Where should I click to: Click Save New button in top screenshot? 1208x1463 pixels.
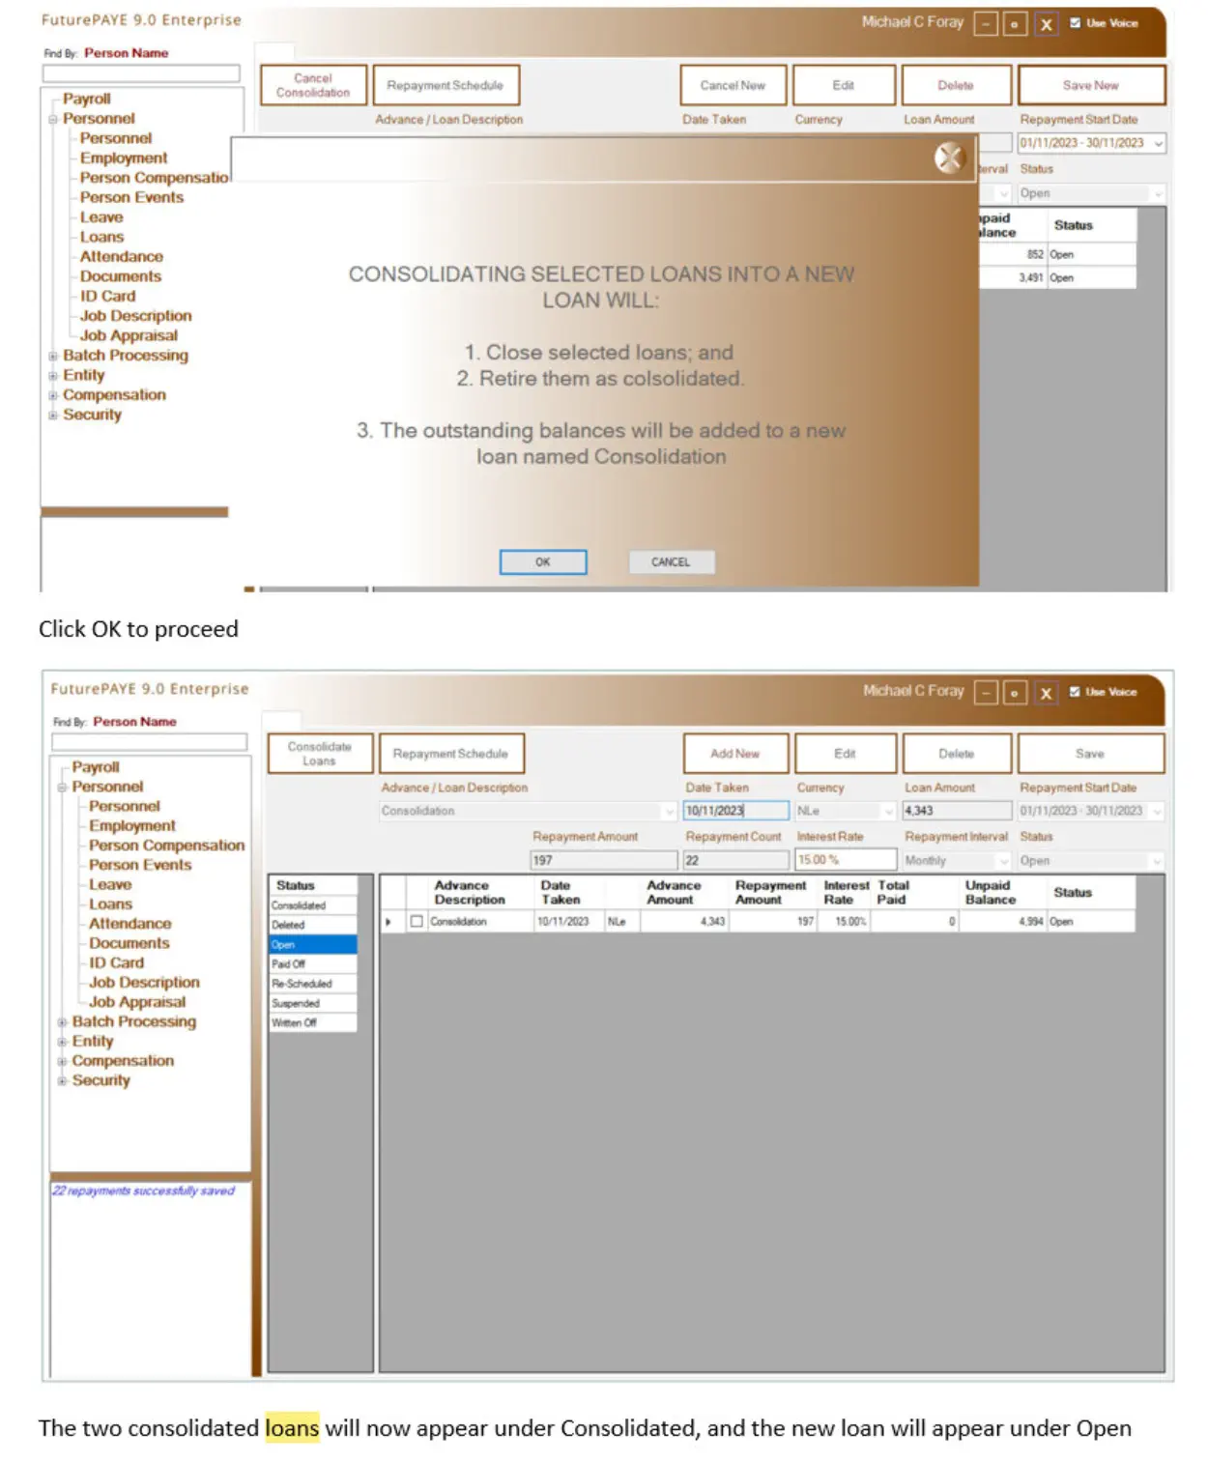pyautogui.click(x=1091, y=85)
